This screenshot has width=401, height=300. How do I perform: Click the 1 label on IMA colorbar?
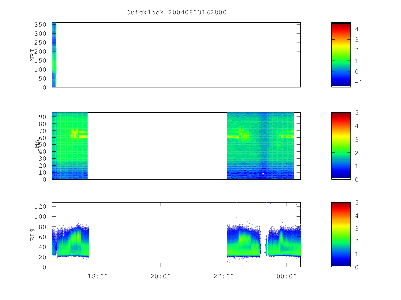(x=357, y=166)
